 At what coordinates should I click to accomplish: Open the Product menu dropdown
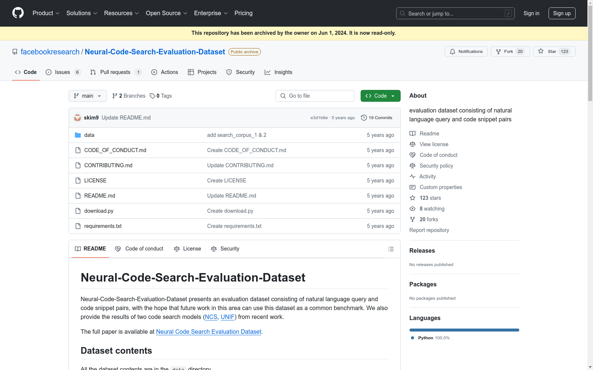[46, 13]
